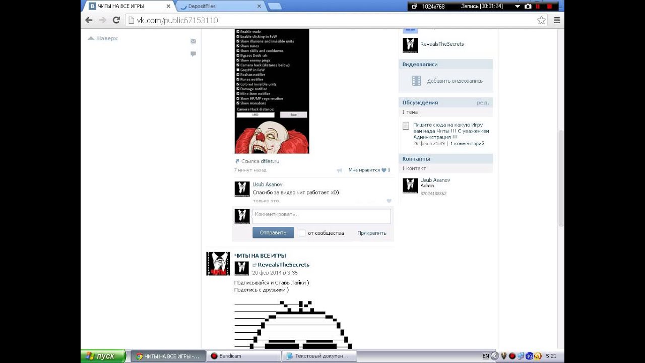Close the DepositFiles tab

260,6
